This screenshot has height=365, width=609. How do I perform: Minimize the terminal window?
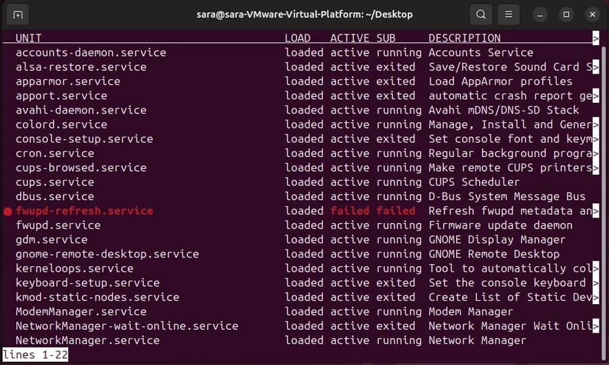point(539,14)
